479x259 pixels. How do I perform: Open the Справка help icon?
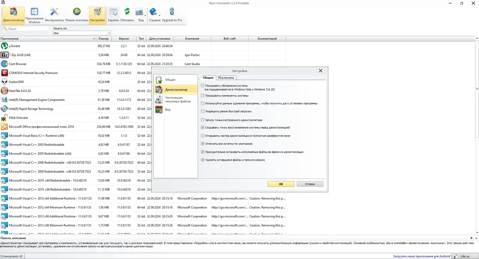tap(153, 12)
